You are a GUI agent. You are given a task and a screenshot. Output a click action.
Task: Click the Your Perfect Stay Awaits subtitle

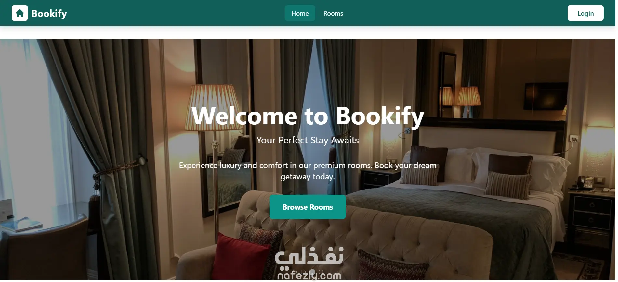(x=308, y=140)
